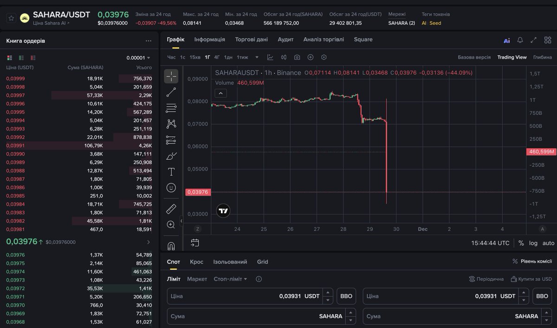Click the A auto-fit axis button
Image resolution: width=557 pixels, height=328 pixels.
click(542, 229)
